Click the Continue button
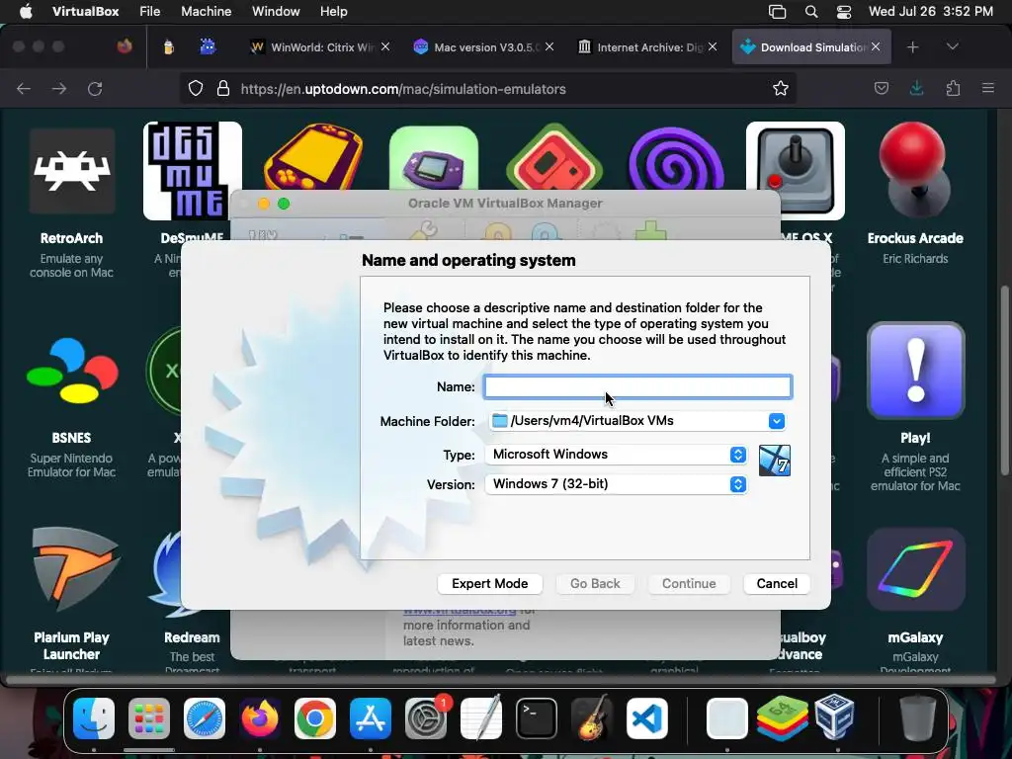 [x=689, y=583]
